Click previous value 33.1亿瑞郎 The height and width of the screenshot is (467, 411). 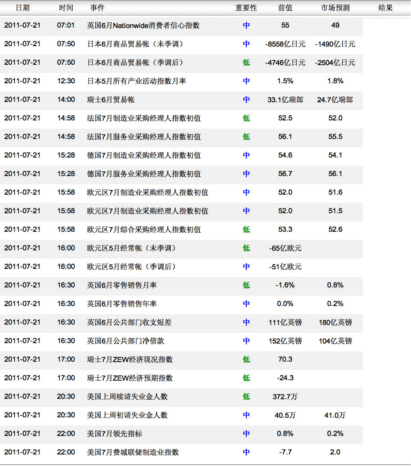(x=285, y=99)
